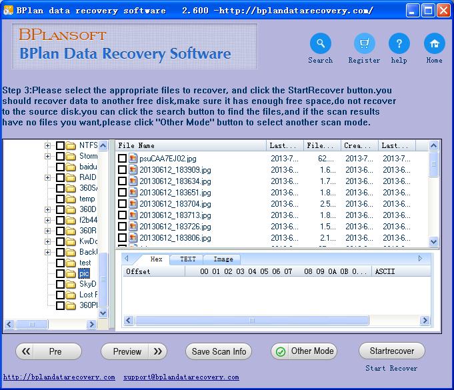Click the Other Mode button
Image resolution: width=454 pixels, height=390 pixels.
[304, 351]
